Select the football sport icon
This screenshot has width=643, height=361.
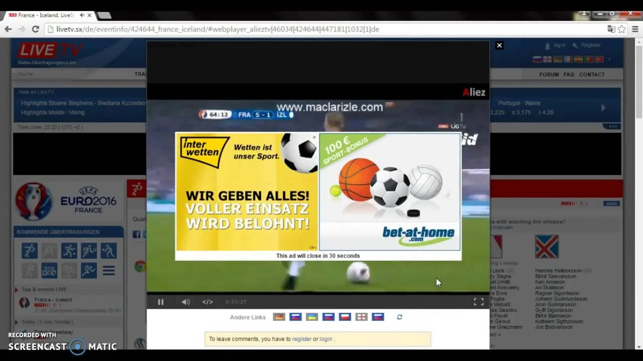point(30,251)
